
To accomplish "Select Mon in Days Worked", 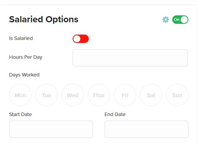I will point(20,95).
